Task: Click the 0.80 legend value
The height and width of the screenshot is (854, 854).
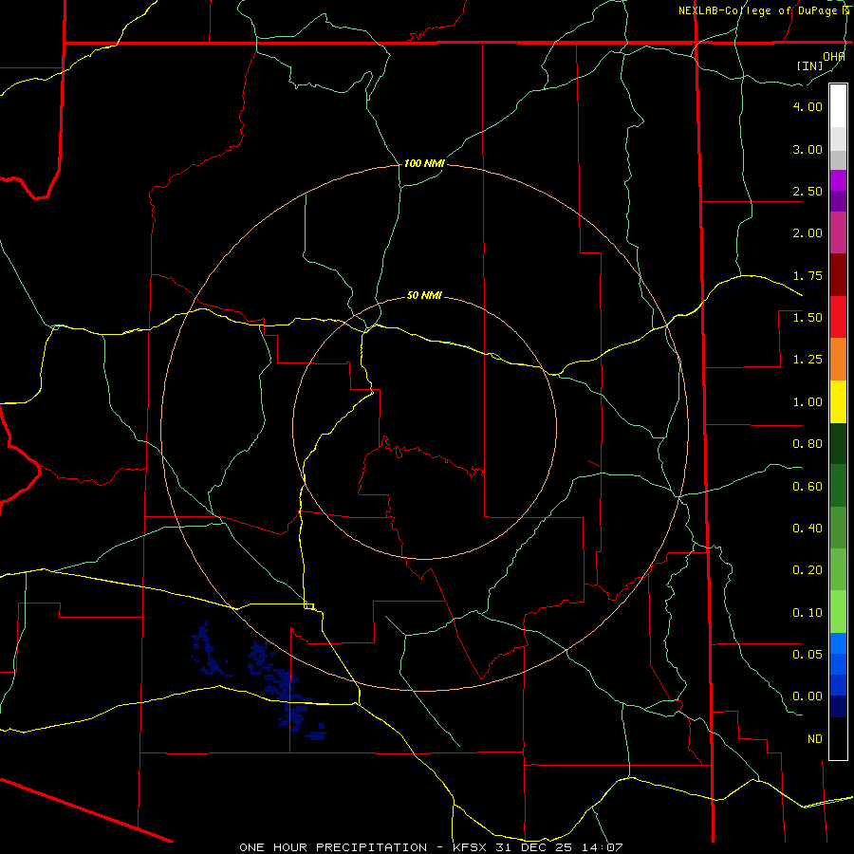Action: tap(808, 444)
